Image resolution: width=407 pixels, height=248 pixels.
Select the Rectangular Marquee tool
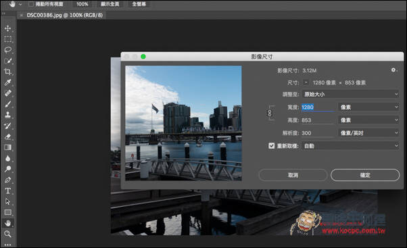(x=8, y=39)
